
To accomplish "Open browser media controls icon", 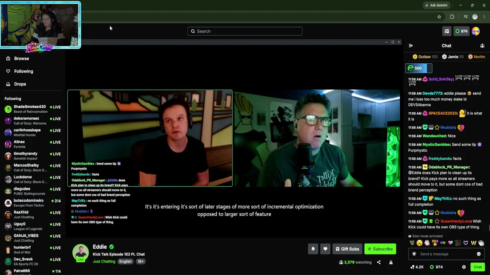I will pyautogui.click(x=465, y=17).
